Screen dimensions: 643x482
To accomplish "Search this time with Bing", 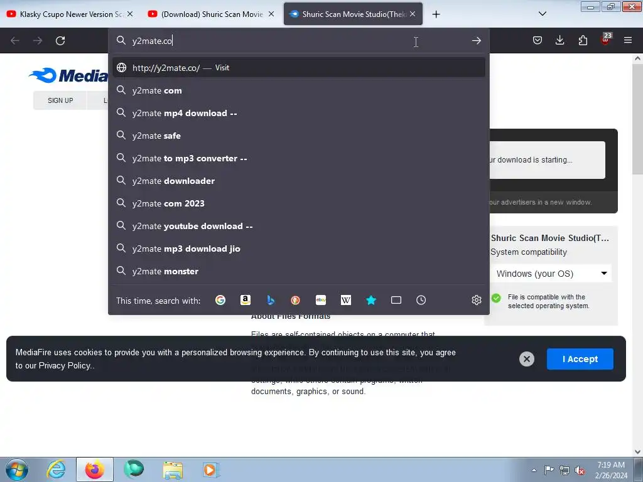I will 271,300.
